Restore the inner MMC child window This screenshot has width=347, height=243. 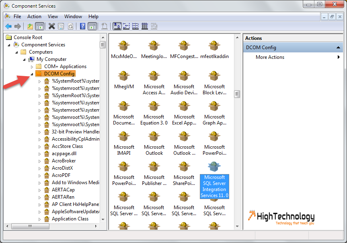click(x=332, y=17)
